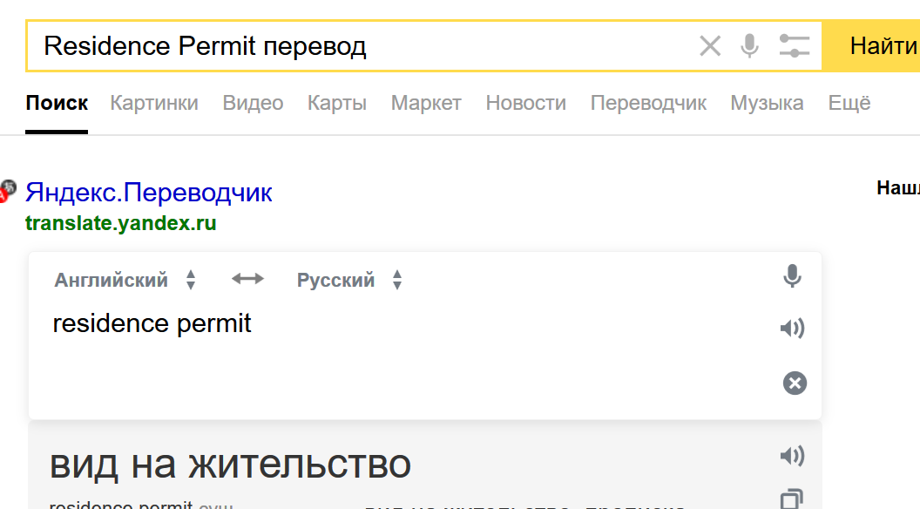The width and height of the screenshot is (920, 509).
Task: Open the Переводчик tab
Action: pos(648,103)
